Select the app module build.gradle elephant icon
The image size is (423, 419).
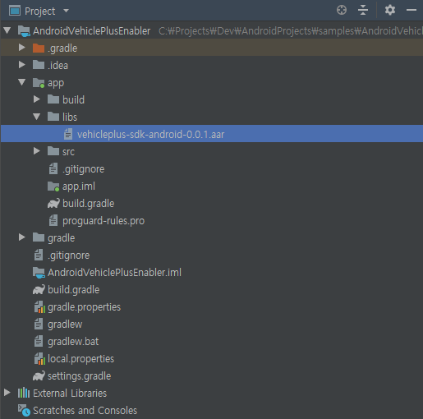(x=53, y=204)
